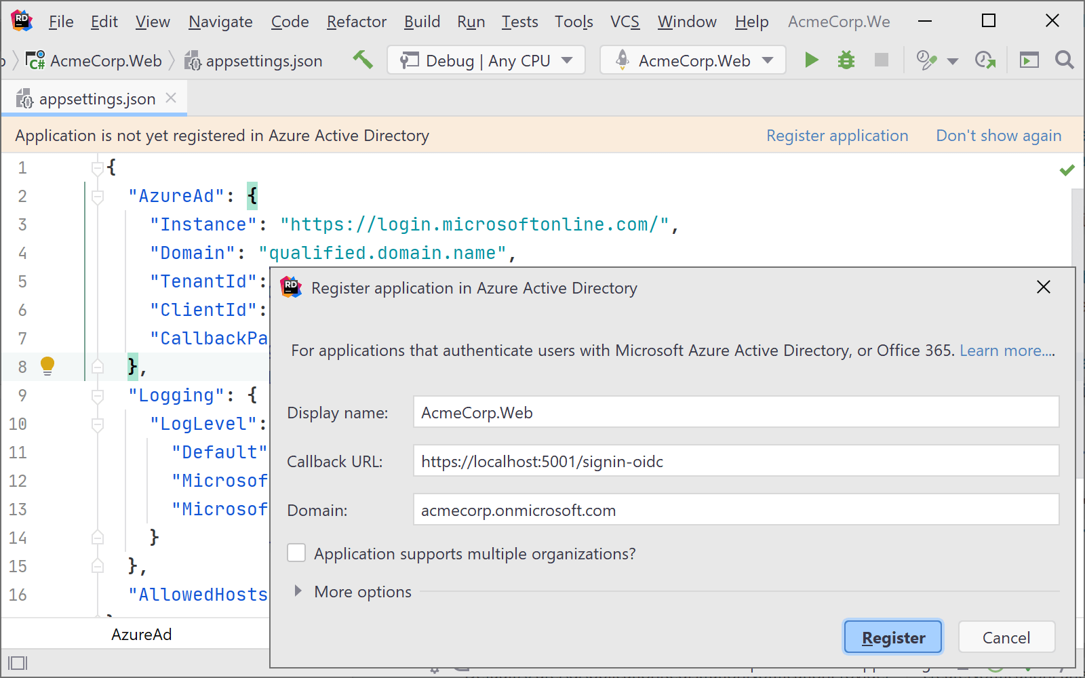Screen dimensions: 1085x678
Task: Click the lightbulb quick-fix icon on line 8
Action: [x=47, y=366]
